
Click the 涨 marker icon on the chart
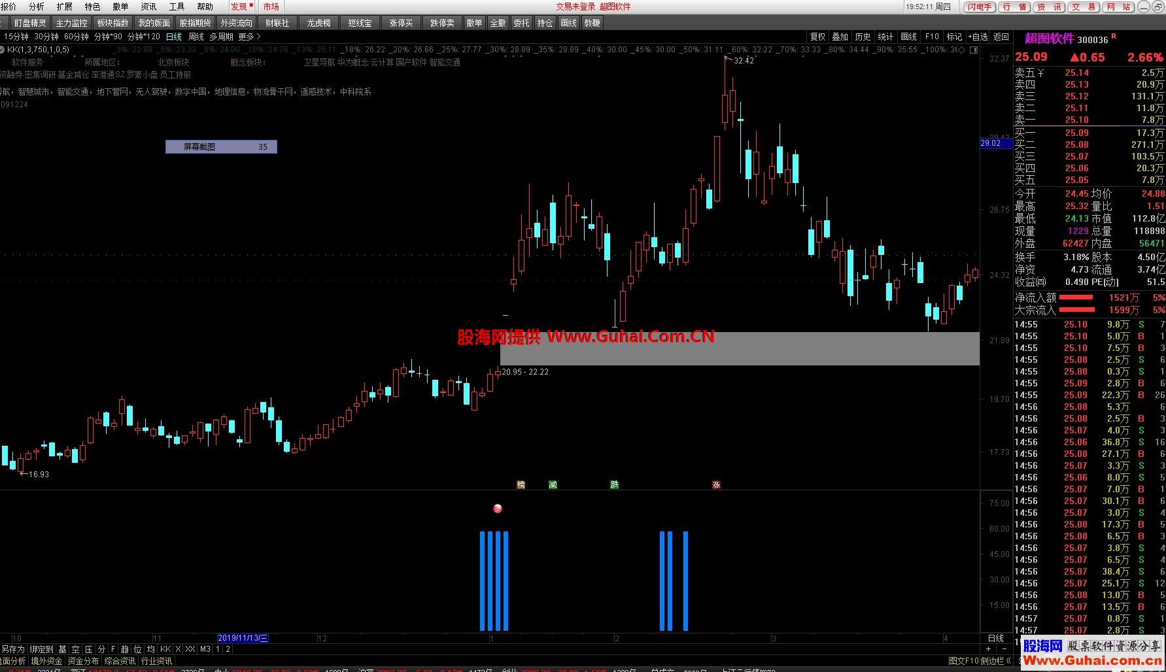coord(716,484)
